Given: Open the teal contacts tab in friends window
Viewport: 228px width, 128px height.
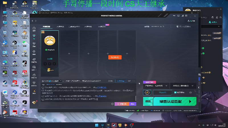Looking at the screenshot, I should coord(213,22).
